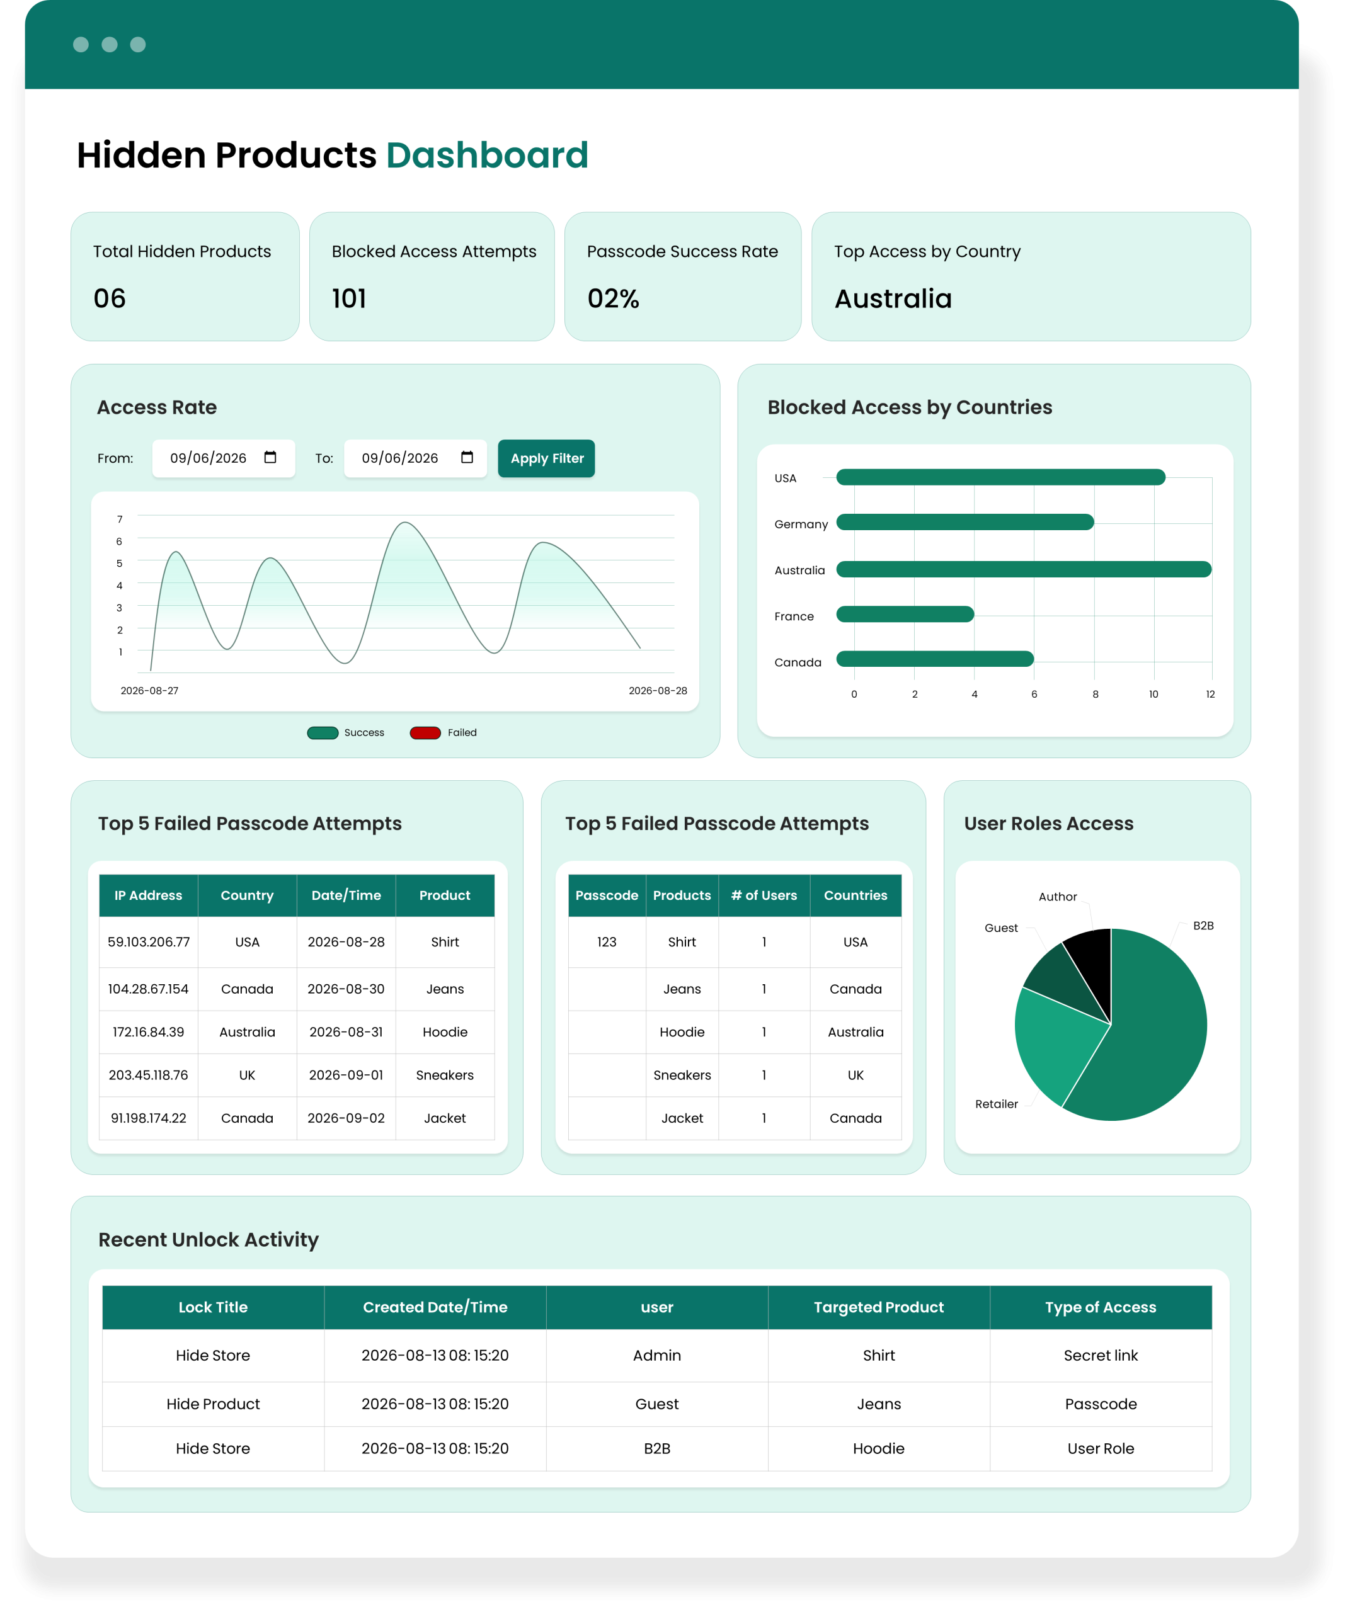Image resolution: width=1345 pixels, height=1612 pixels.
Task: Toggle the Success legend swatch
Action: tap(323, 732)
